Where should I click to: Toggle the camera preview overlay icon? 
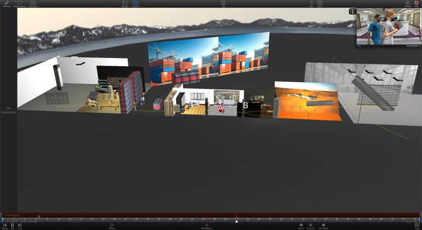tap(352, 11)
